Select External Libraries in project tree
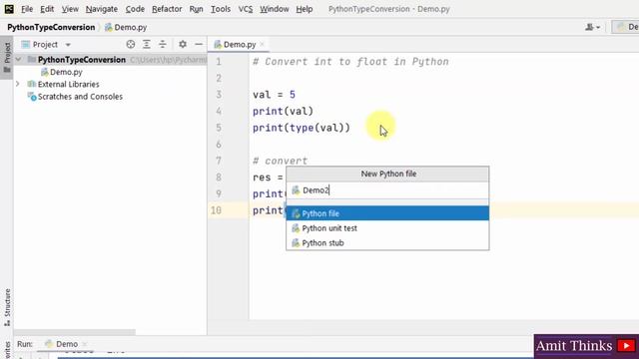This screenshot has width=639, height=359. tap(64, 84)
